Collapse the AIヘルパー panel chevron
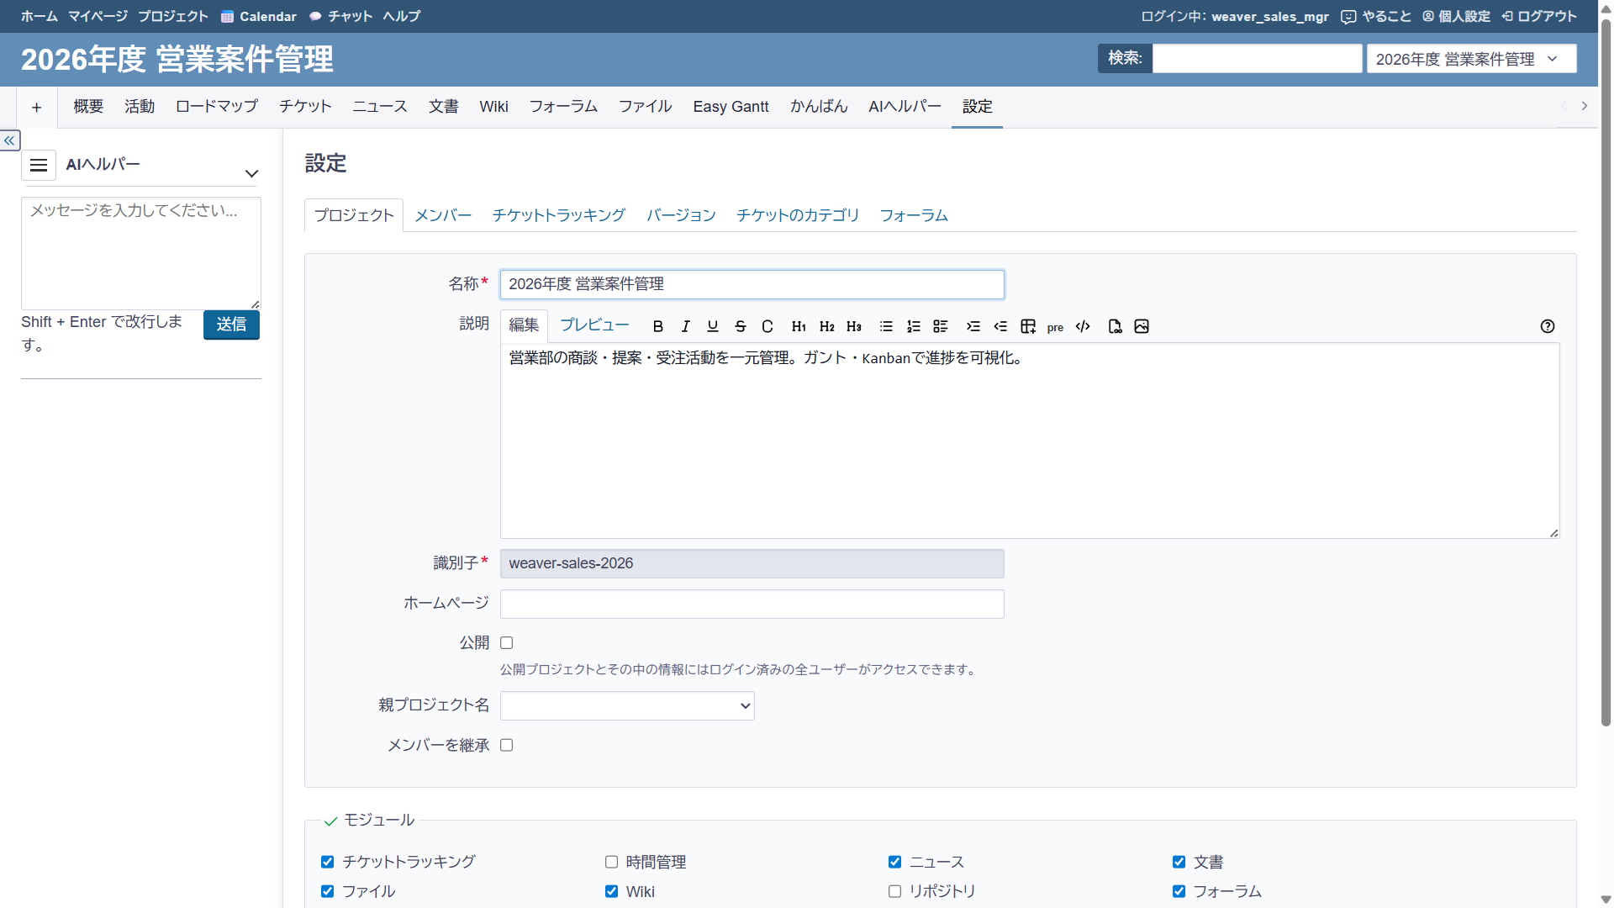Image resolution: width=1614 pixels, height=908 pixels. click(251, 174)
